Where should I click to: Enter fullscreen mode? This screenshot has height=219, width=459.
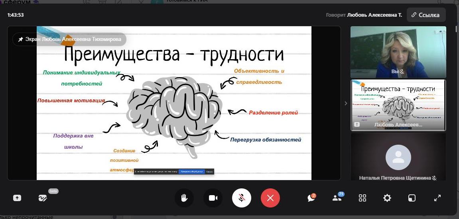[437, 198]
